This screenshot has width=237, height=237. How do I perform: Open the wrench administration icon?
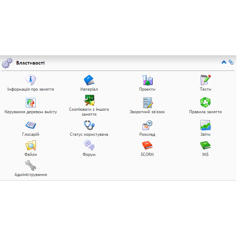[x=31, y=165]
